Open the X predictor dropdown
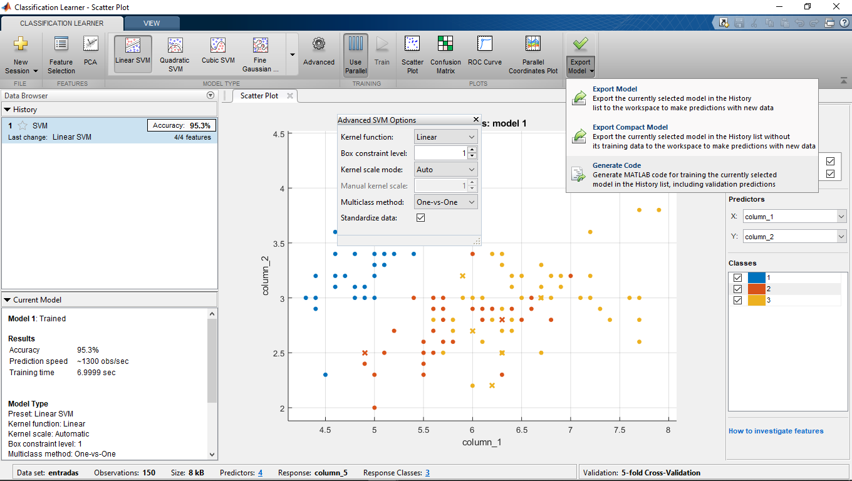This screenshot has width=852, height=481. pyautogui.click(x=794, y=216)
